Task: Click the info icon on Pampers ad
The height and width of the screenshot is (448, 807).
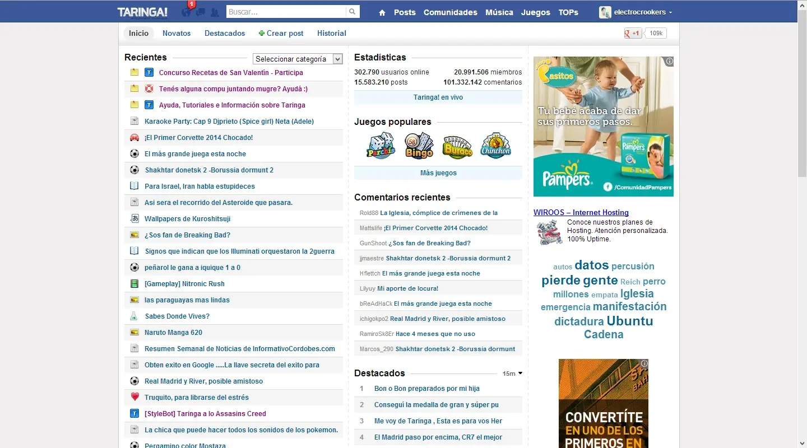Action: click(669, 61)
